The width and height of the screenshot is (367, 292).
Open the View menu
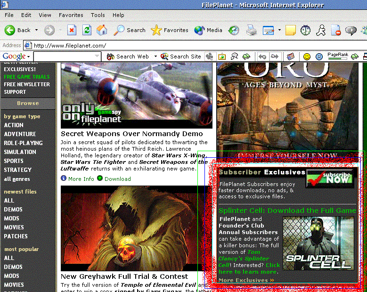coord(45,15)
